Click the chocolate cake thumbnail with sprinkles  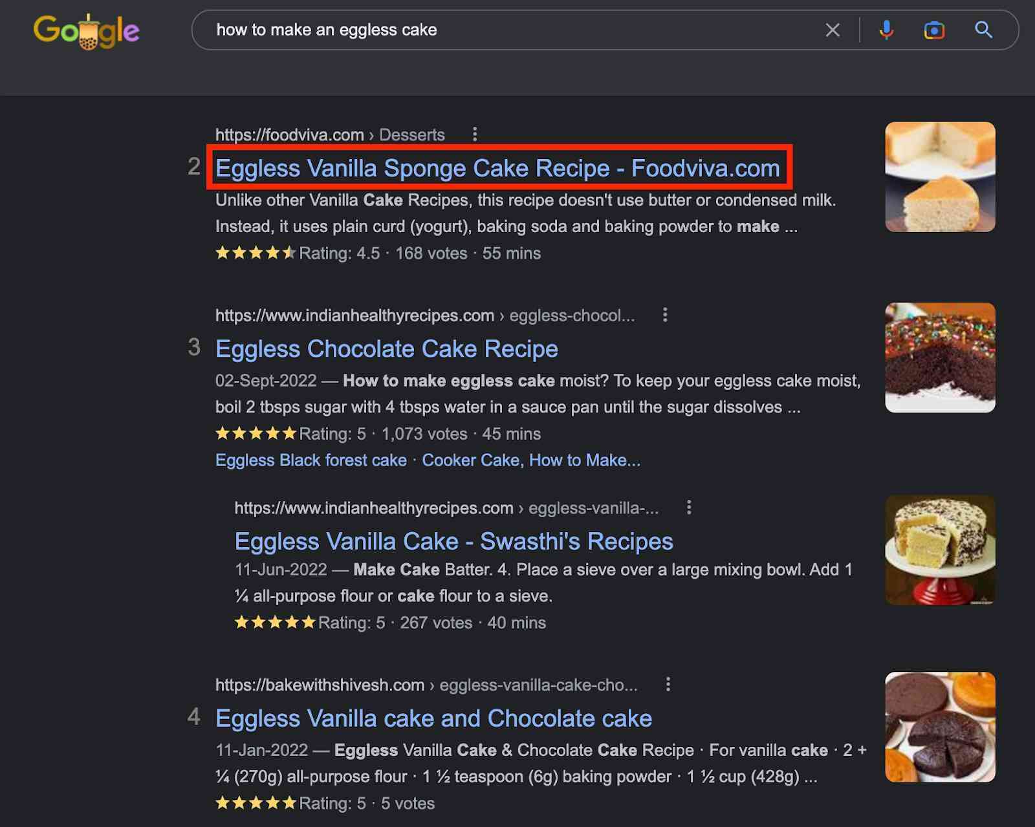940,357
